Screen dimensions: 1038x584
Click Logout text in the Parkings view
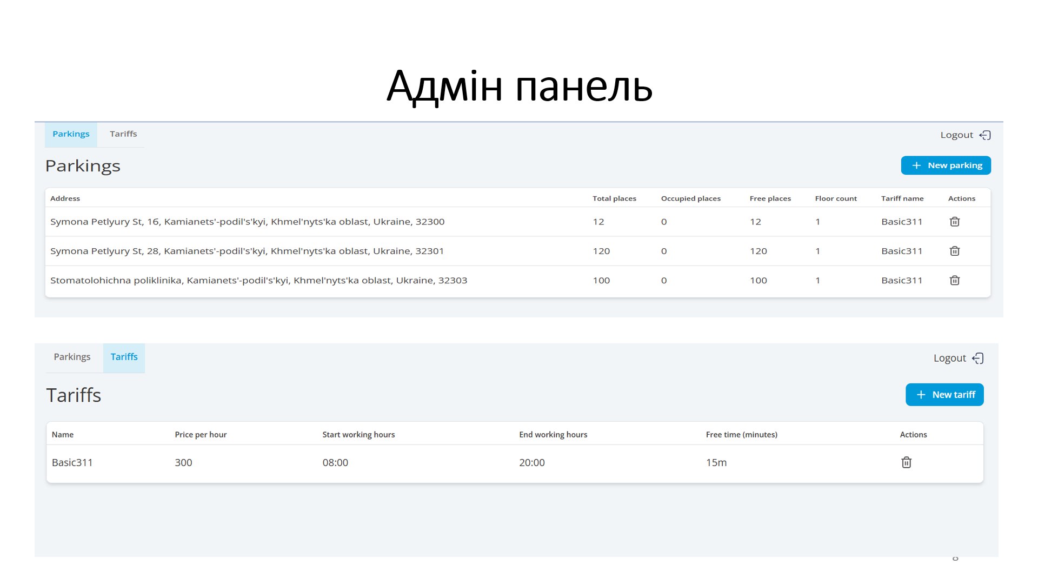tap(956, 135)
